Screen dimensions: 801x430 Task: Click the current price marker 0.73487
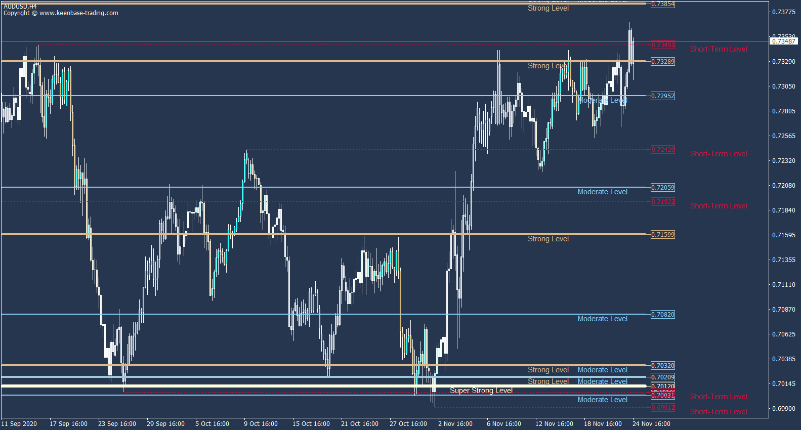pos(784,41)
